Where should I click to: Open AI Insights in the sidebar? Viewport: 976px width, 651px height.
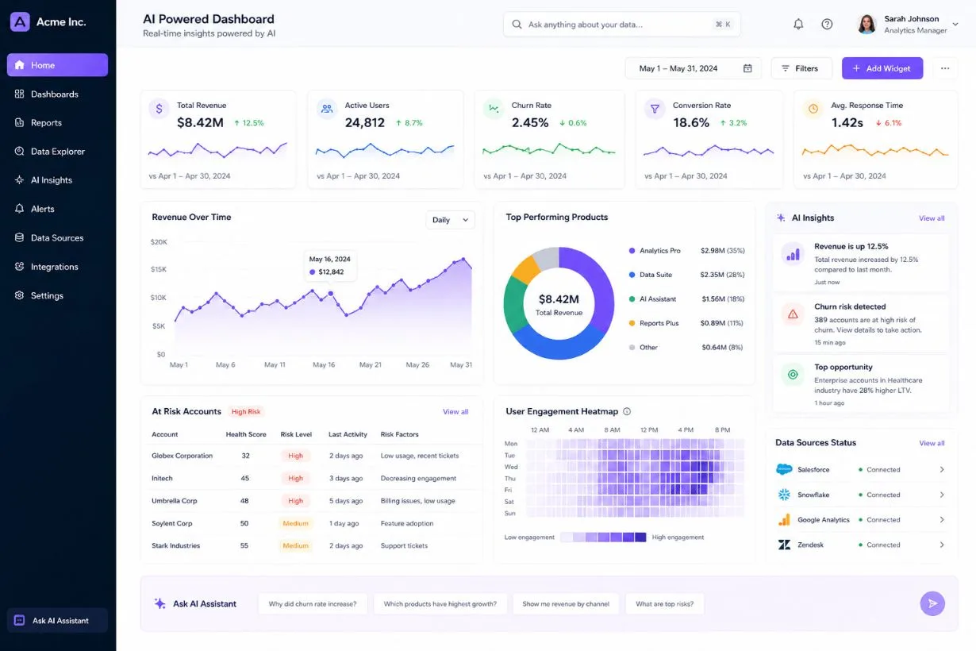click(x=57, y=180)
